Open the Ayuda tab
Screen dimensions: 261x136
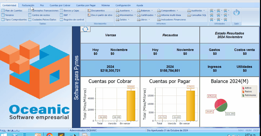(x=140, y=5)
